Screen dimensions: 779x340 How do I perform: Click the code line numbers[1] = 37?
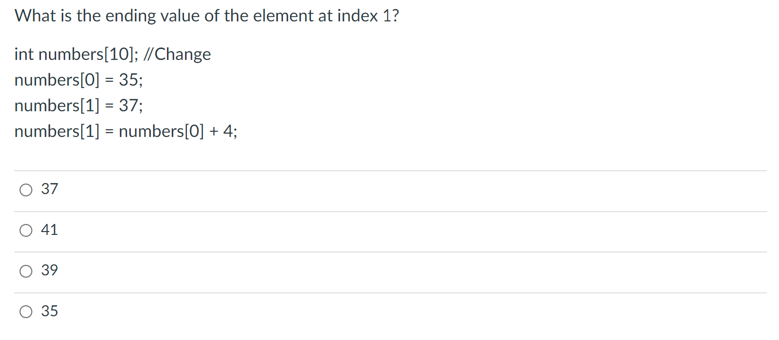(x=78, y=106)
